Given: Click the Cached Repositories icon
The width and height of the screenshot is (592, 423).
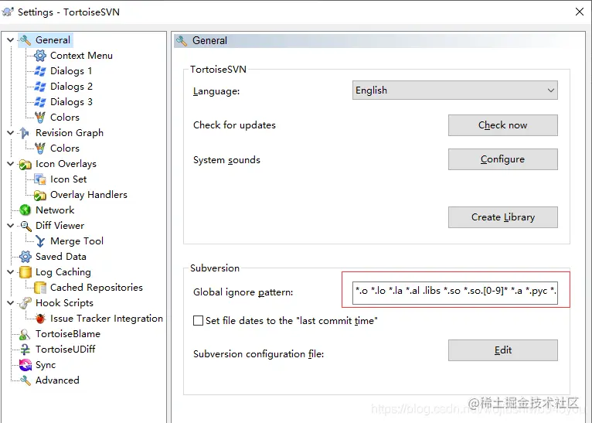Looking at the screenshot, I should coord(40,288).
